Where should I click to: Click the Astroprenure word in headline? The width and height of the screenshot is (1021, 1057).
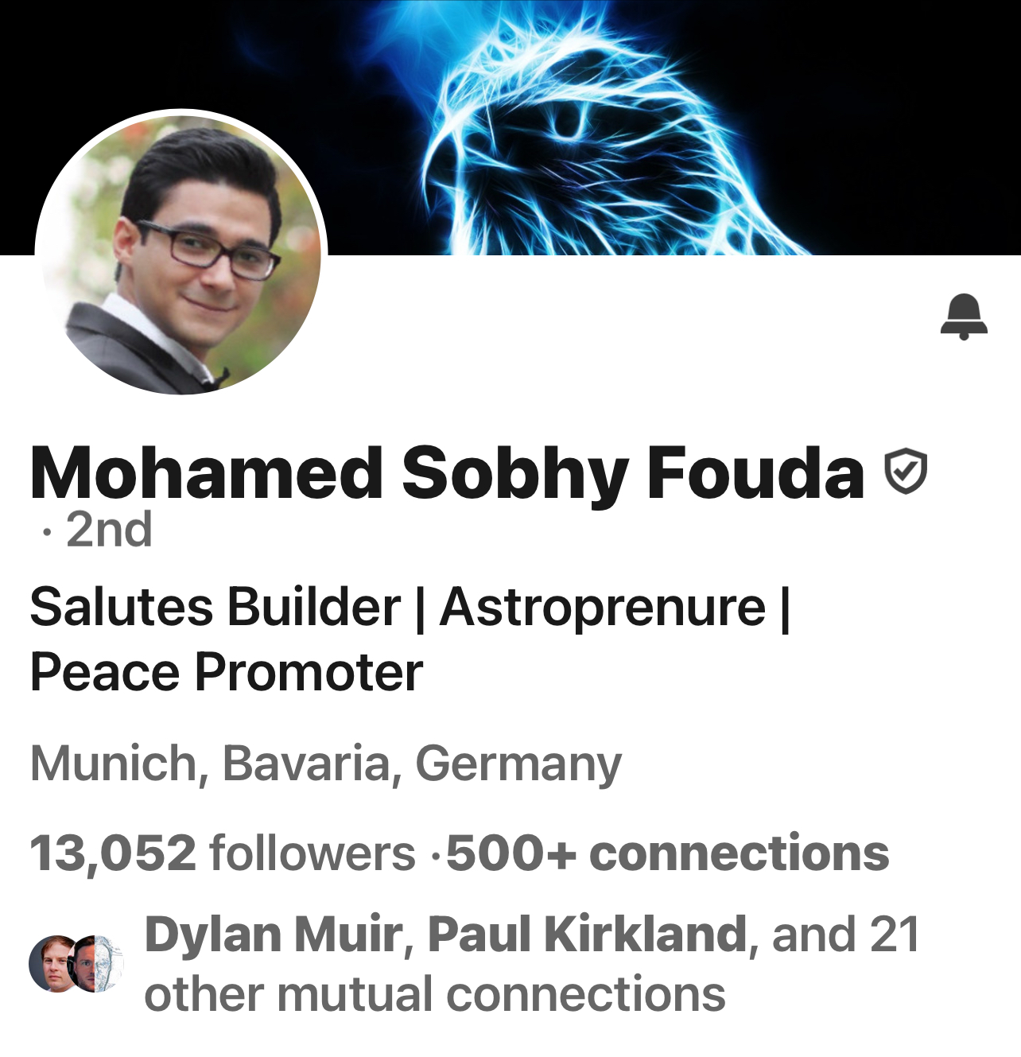coord(602,607)
